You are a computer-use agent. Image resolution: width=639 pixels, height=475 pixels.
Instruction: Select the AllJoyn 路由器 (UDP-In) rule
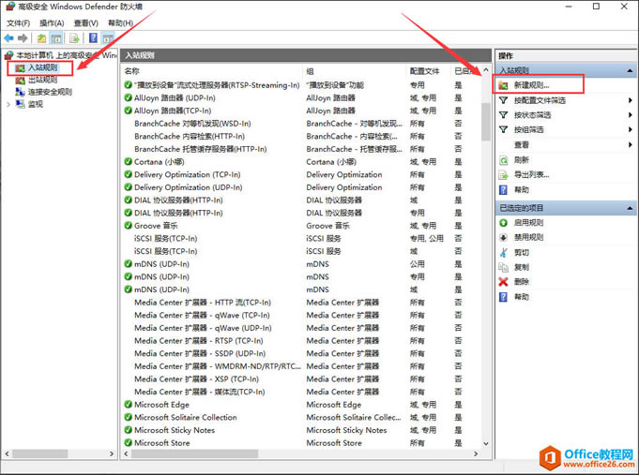point(175,98)
